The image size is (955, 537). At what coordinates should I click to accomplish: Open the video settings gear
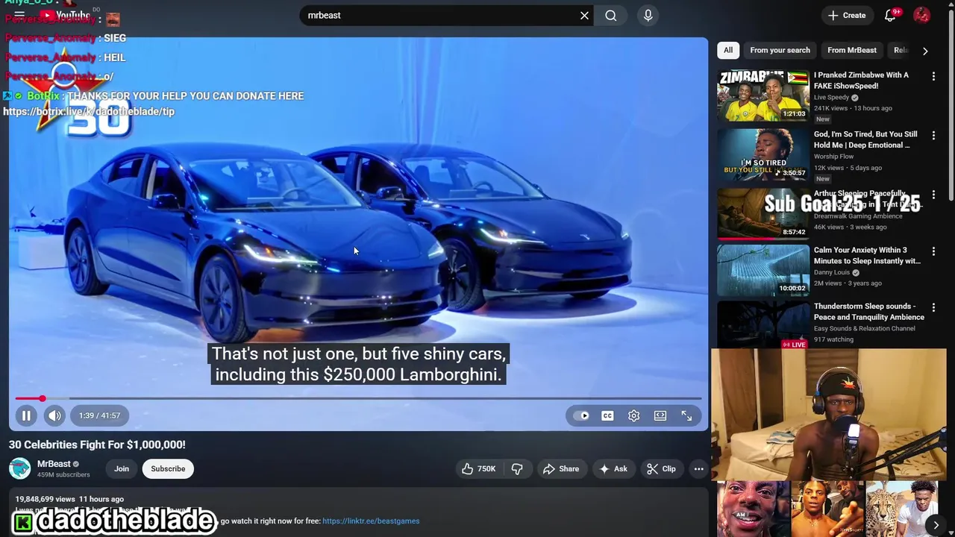(633, 415)
